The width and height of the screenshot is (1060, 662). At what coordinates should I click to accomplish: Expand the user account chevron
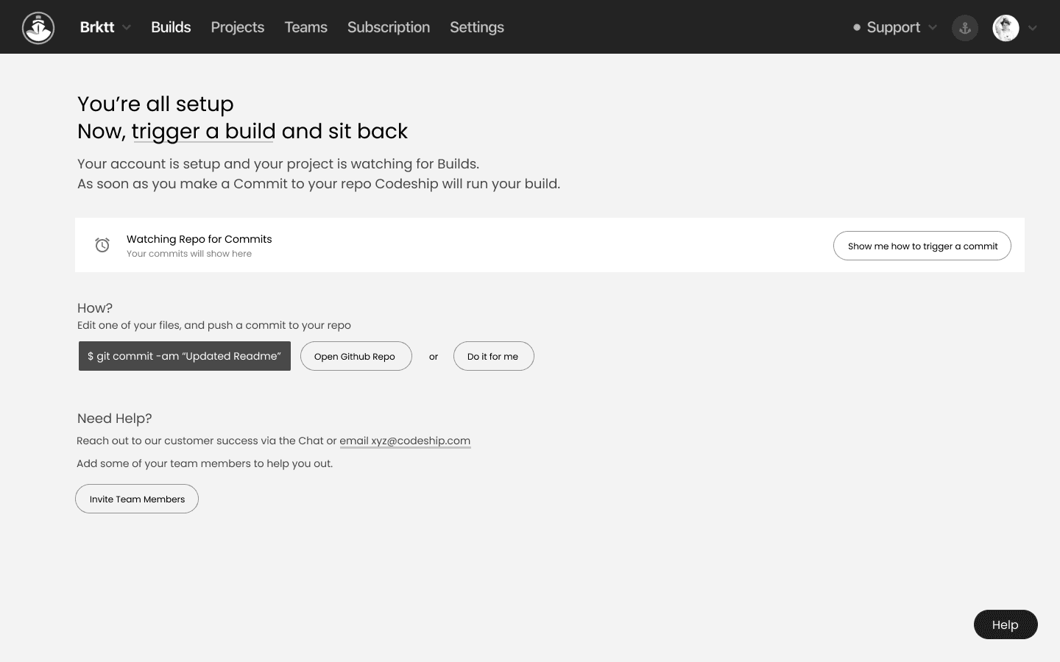[1033, 28]
